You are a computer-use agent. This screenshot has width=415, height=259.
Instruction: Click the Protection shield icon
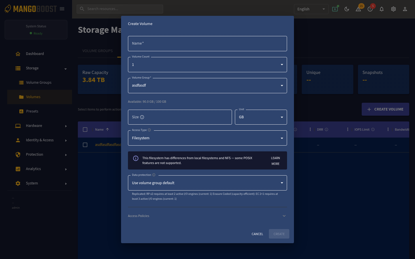(x=18, y=155)
